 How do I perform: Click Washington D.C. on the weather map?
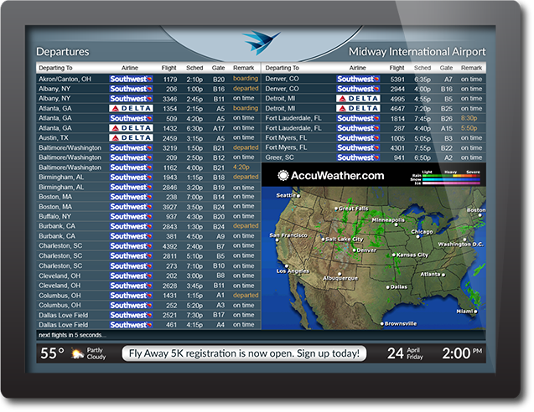460,244
